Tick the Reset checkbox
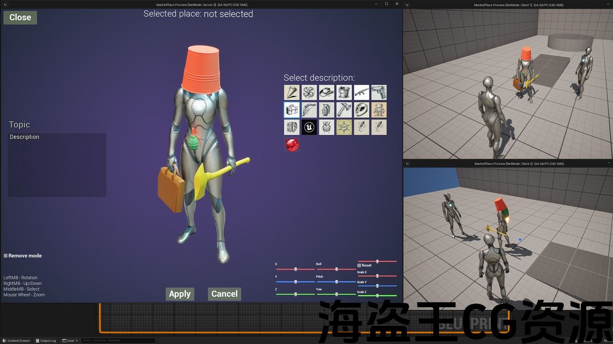Screen dimensions: 613x344 [359, 265]
